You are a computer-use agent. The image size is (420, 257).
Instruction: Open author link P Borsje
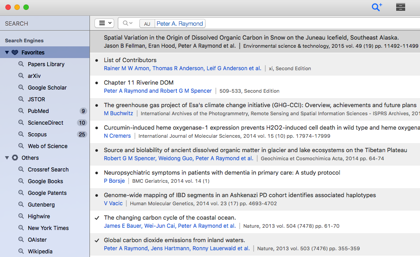tap(114, 181)
